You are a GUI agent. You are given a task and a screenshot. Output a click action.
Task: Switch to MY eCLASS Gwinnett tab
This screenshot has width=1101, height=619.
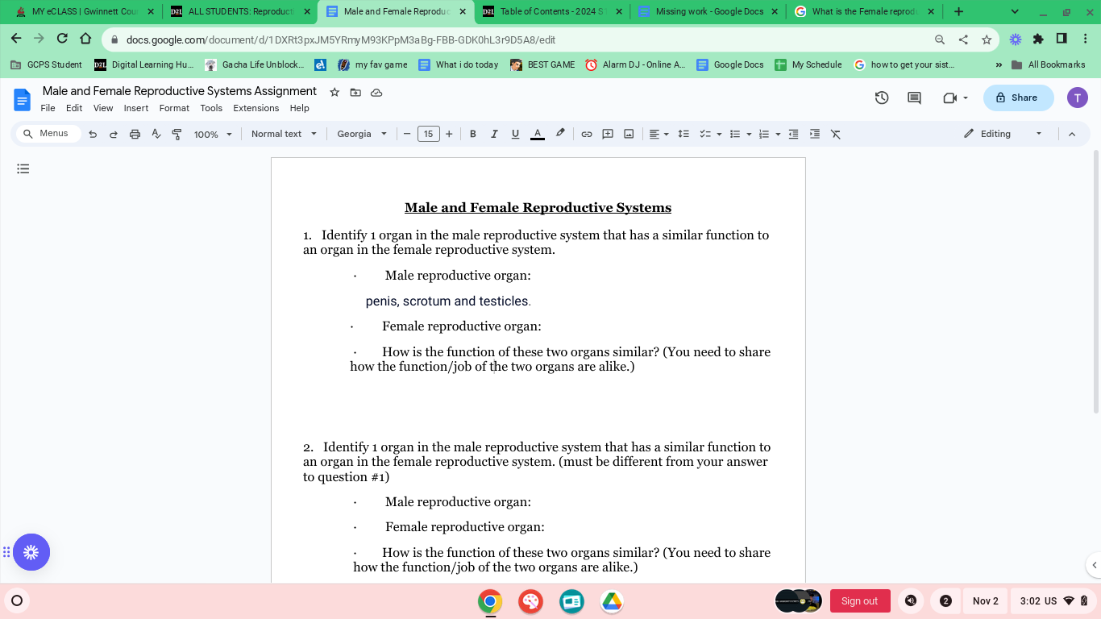[85, 12]
